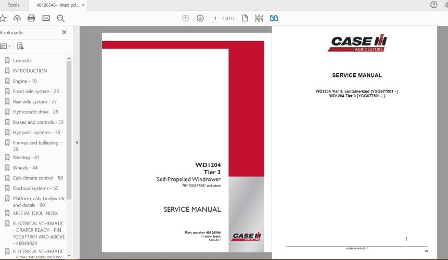448x260 pixels.
Task: Open the find text magnifier icon
Action: 60,18
